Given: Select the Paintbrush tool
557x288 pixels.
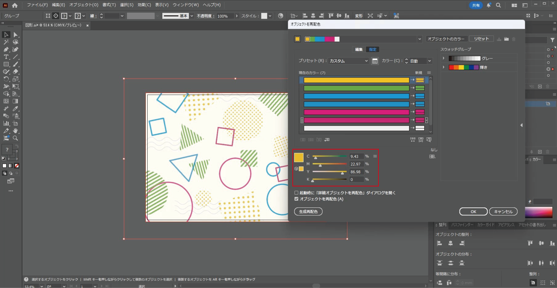Looking at the screenshot, I should [x=16, y=64].
